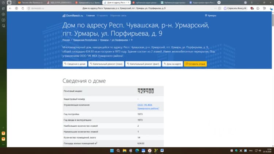Screen dimensions: 274x154
Task: Close the active Дом по адресу tab
Action: [129, 3]
